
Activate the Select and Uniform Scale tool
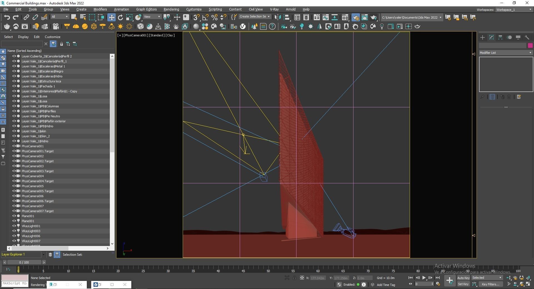pos(129,17)
